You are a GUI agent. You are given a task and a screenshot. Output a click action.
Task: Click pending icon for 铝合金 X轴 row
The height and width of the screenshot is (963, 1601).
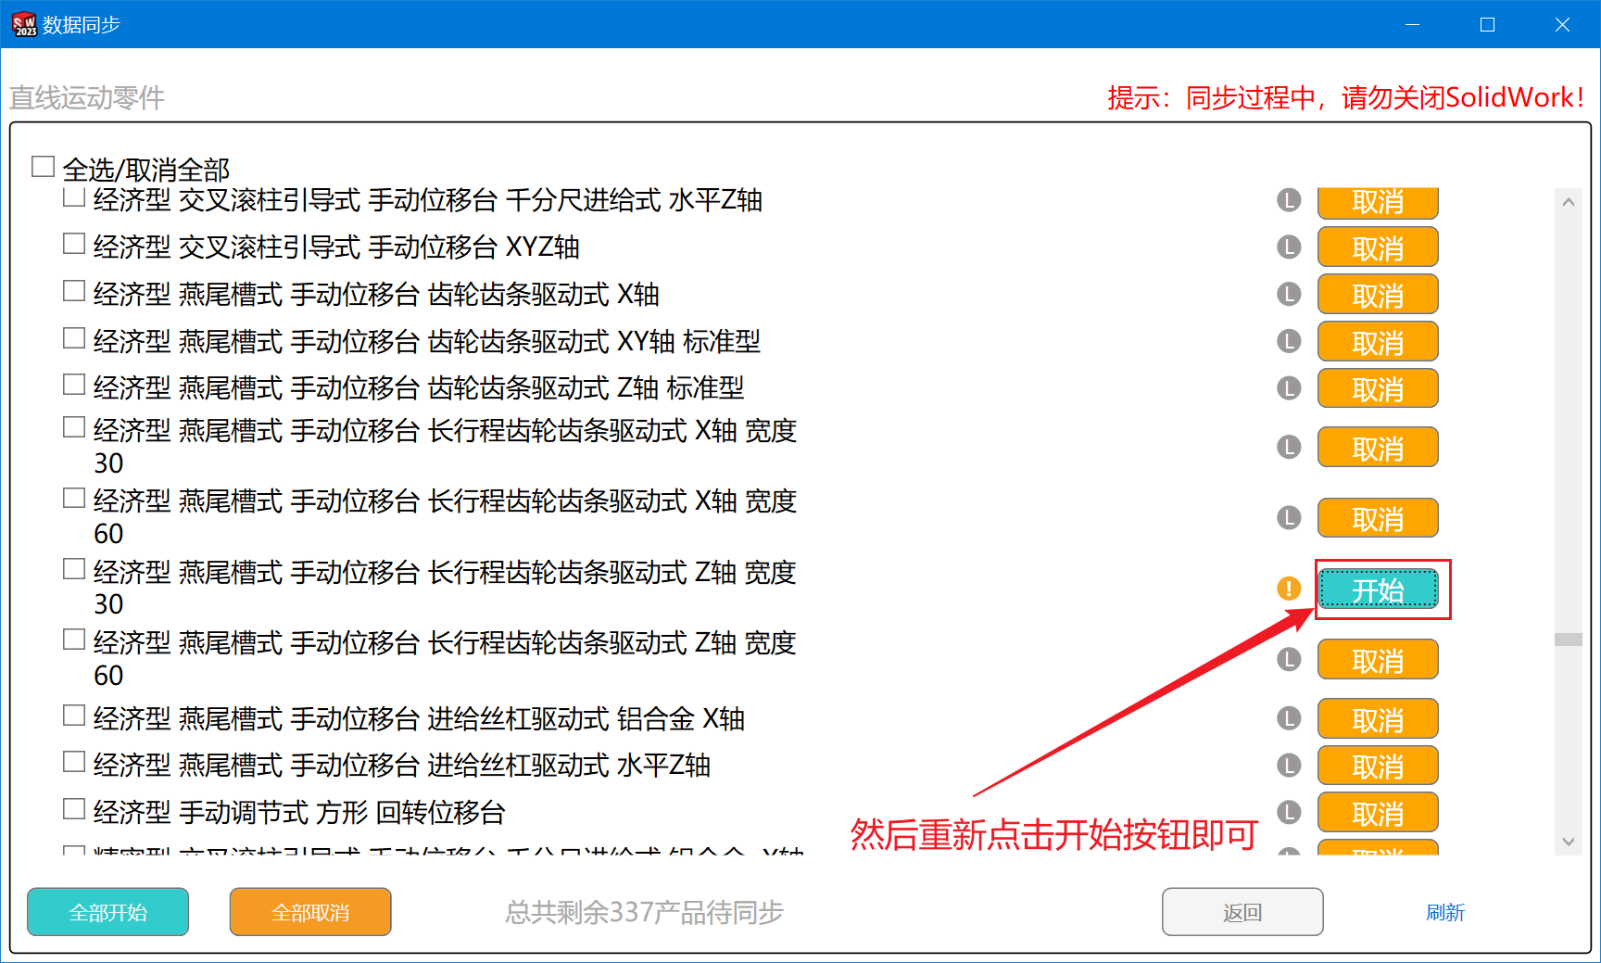click(x=1289, y=718)
